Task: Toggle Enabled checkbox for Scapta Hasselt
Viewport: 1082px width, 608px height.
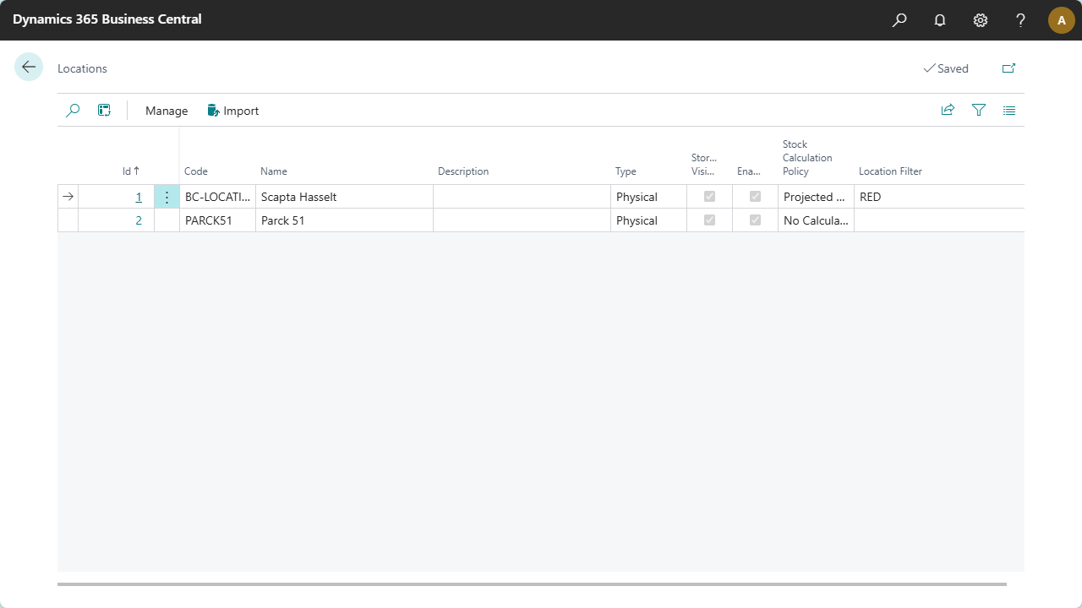Action: [x=755, y=197]
